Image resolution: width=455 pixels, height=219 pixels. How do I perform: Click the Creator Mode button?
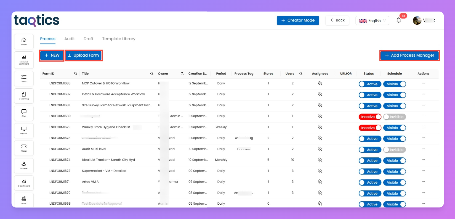pyautogui.click(x=298, y=20)
